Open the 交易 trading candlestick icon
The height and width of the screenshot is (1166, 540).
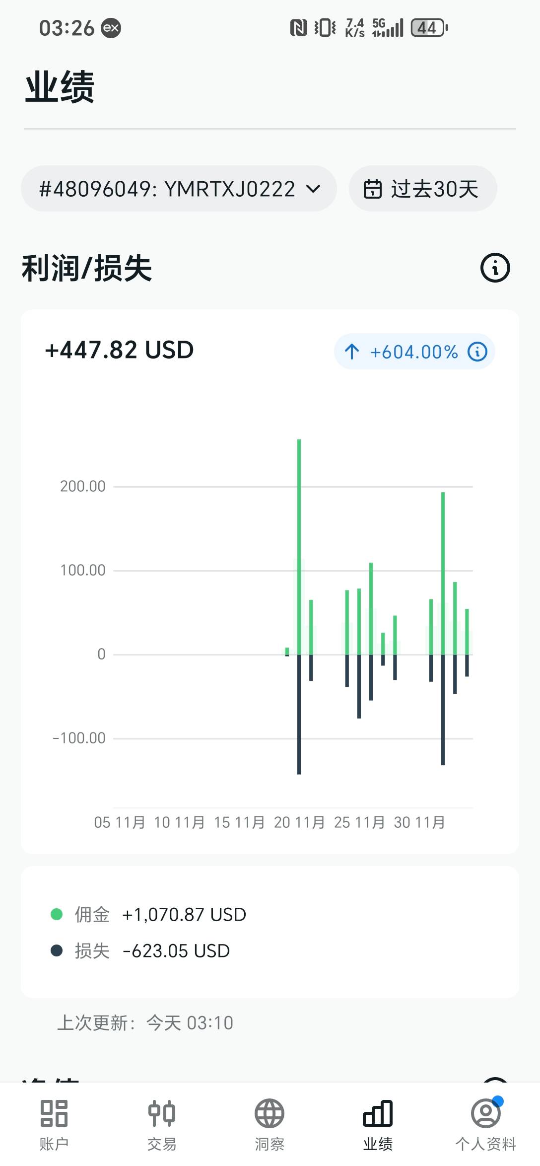click(162, 1113)
